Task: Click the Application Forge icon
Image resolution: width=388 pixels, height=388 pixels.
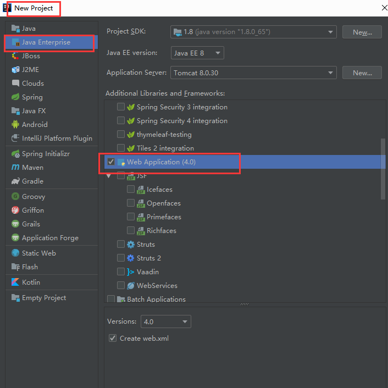Action: 15,238
